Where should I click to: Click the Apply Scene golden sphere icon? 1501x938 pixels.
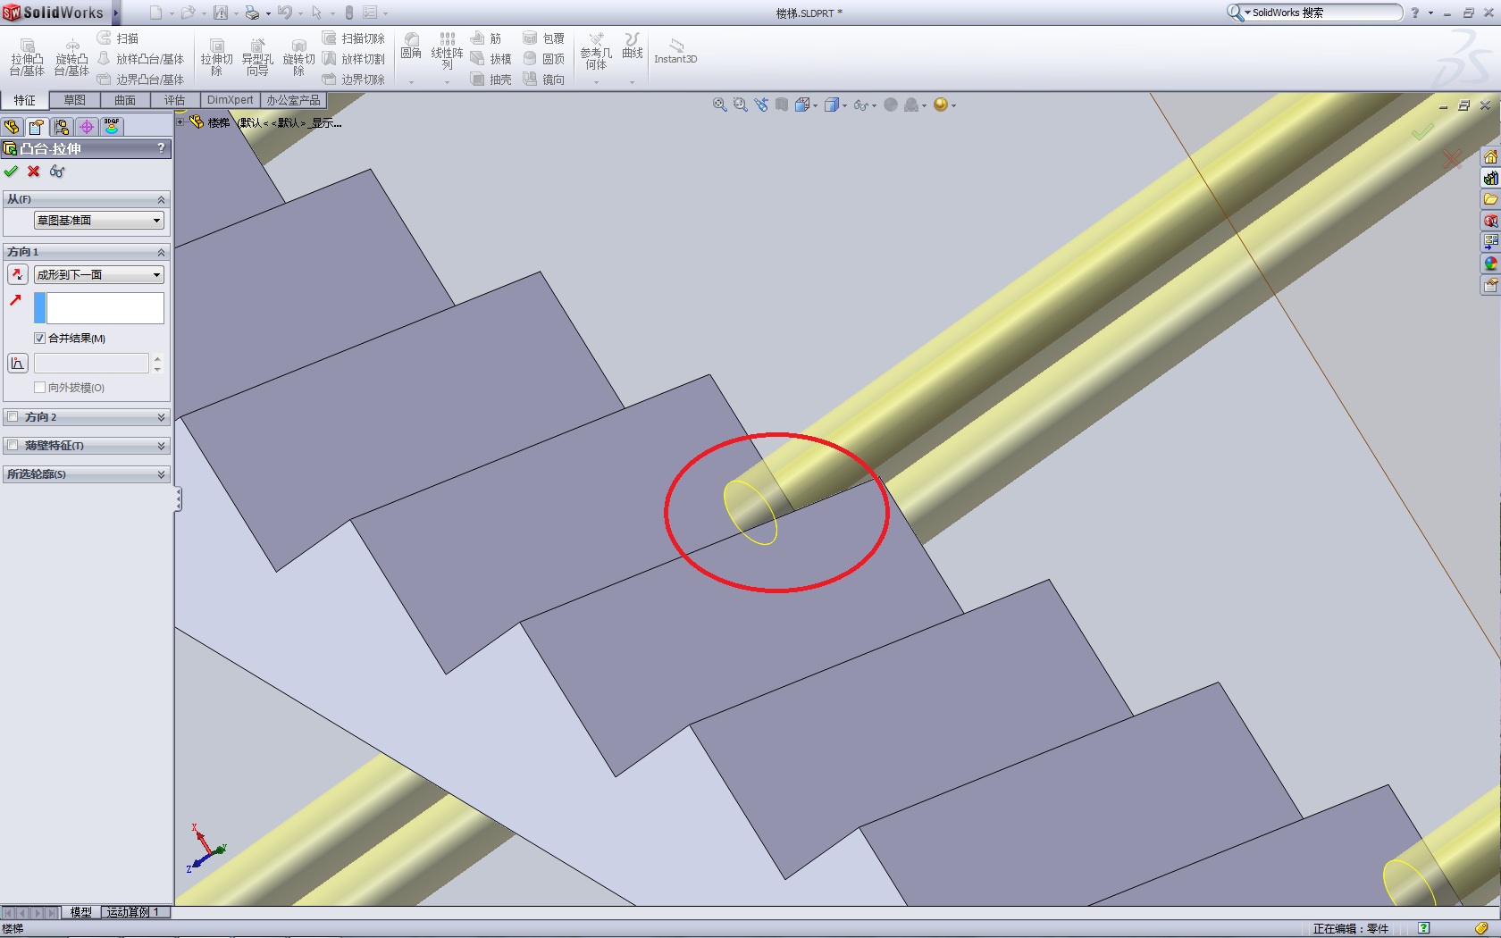941,105
